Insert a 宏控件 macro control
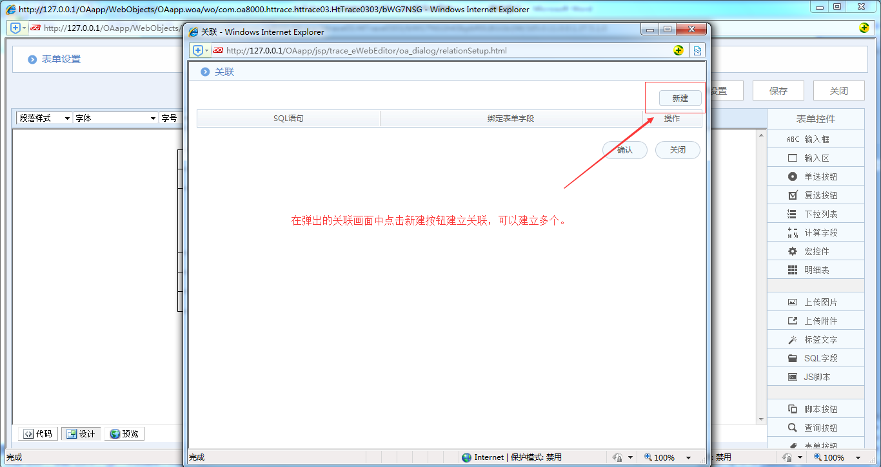 (816, 251)
